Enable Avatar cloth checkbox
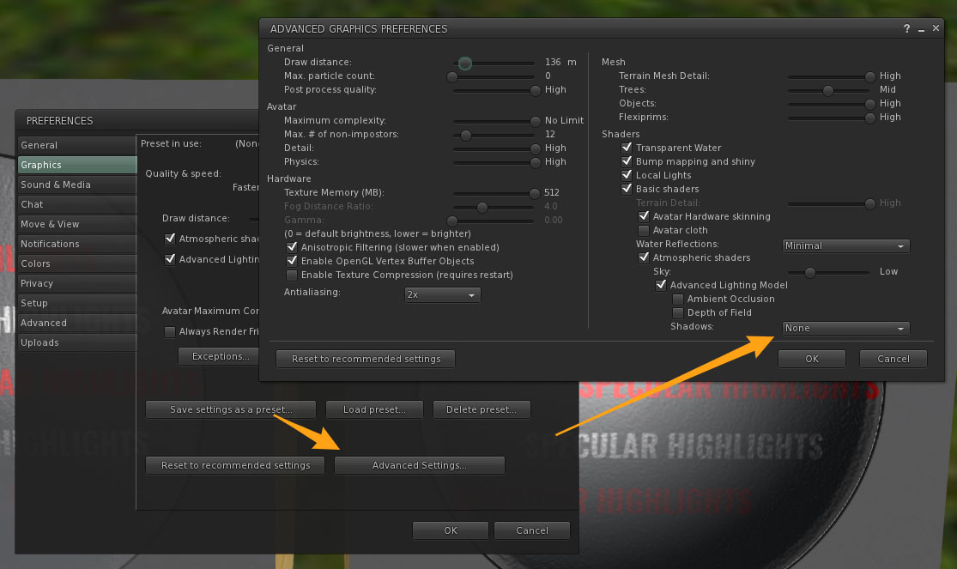The image size is (957, 569). [x=643, y=230]
